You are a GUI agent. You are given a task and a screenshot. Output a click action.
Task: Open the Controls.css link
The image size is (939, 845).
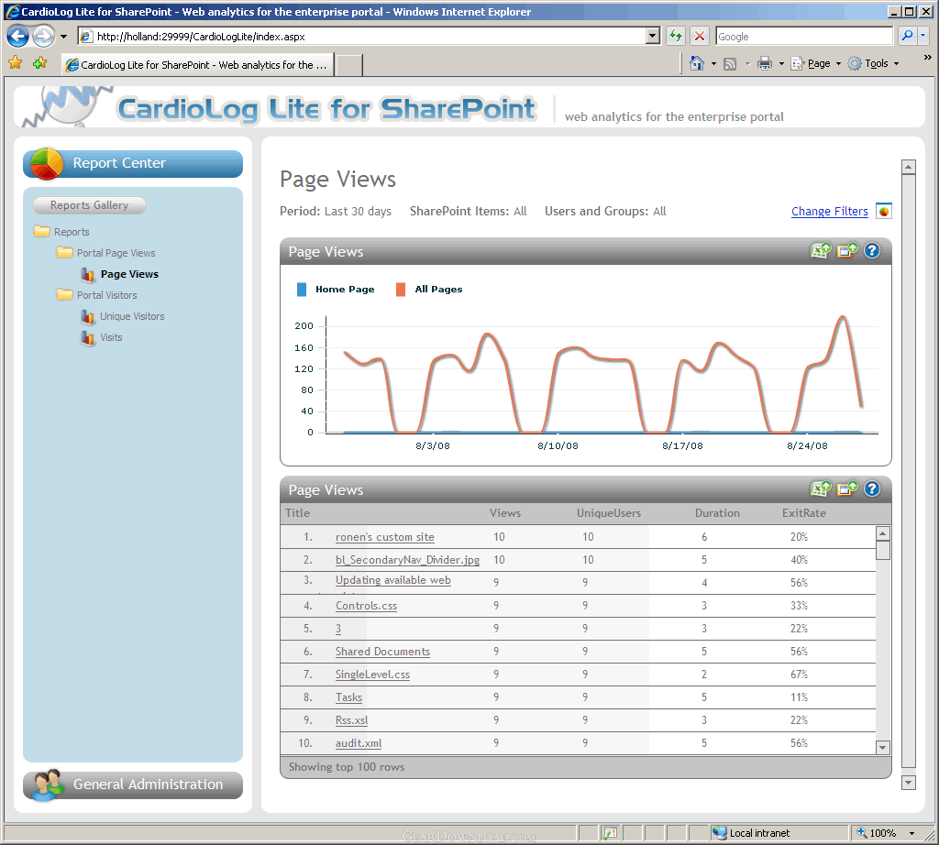click(x=366, y=606)
